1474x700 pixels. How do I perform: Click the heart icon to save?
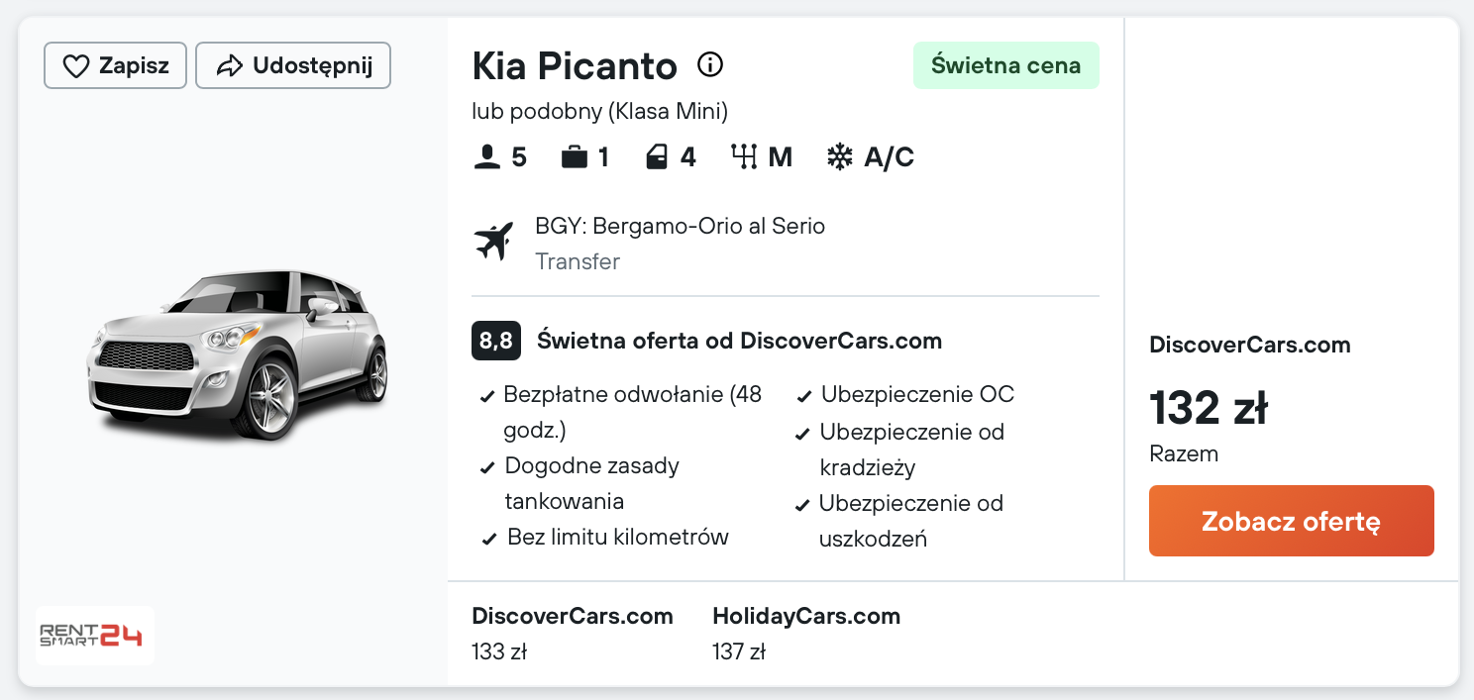[x=76, y=66]
